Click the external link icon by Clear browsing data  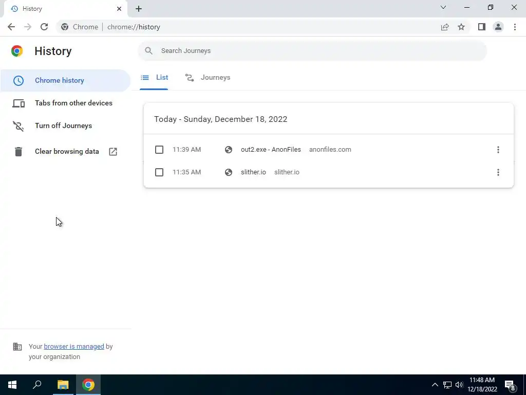(113, 152)
